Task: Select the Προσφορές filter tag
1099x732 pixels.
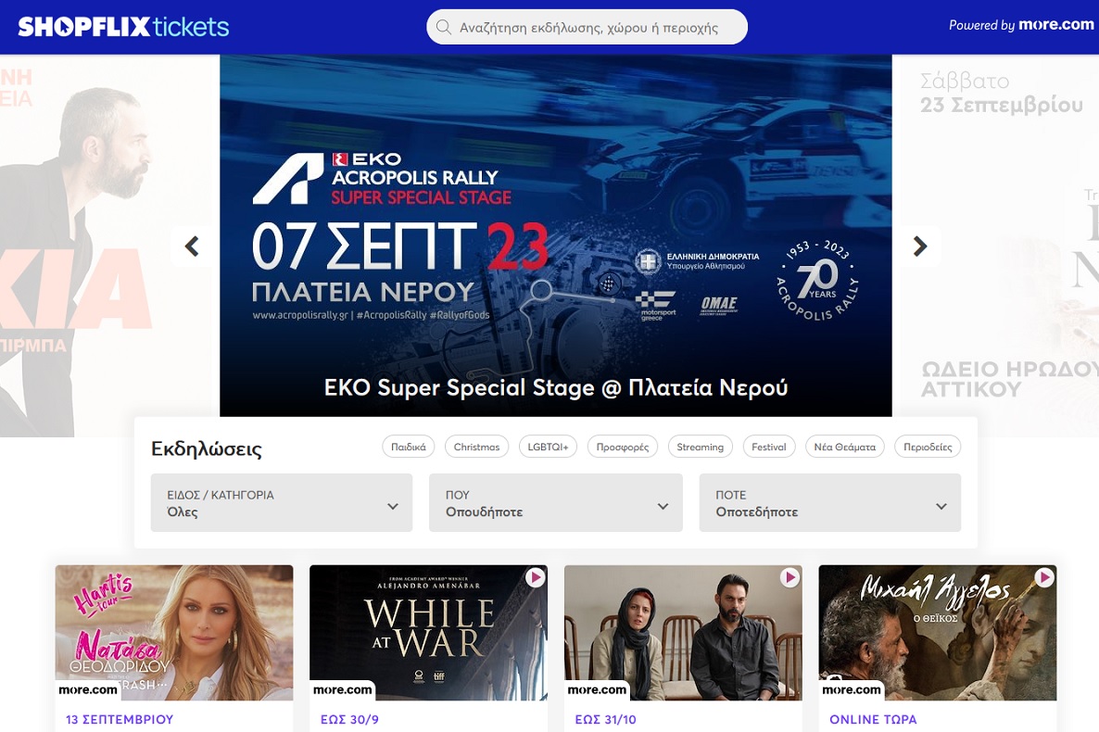Action: (x=623, y=447)
